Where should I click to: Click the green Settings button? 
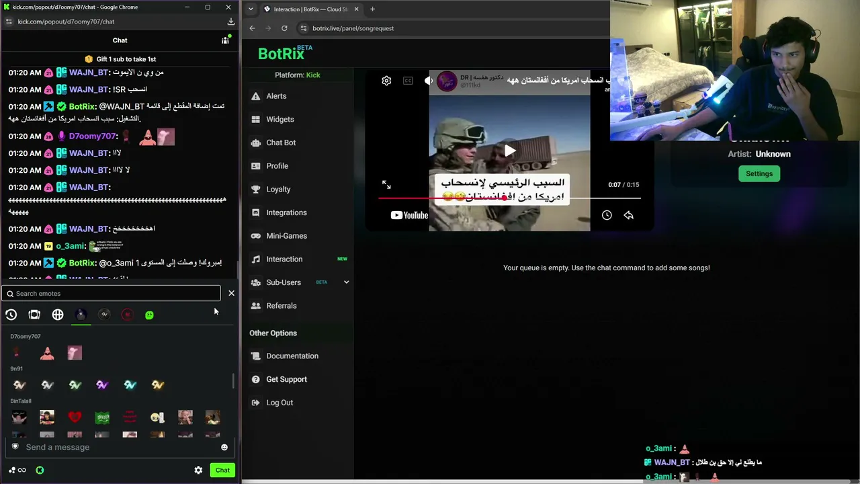pyautogui.click(x=759, y=174)
